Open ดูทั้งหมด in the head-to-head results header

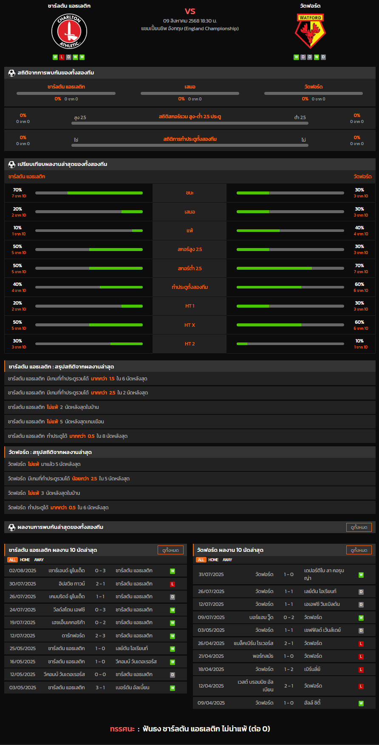click(359, 527)
